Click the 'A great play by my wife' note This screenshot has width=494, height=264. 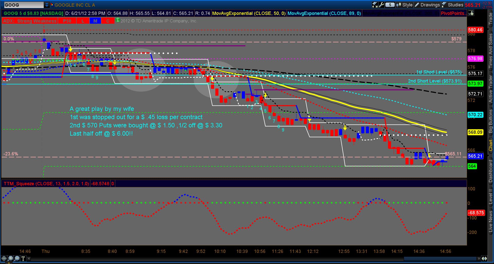click(102, 109)
